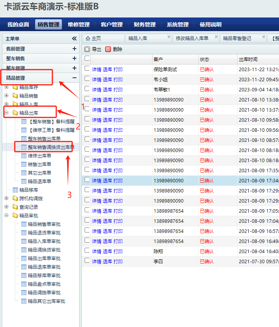Click the export (导出) icon in toolbar
Viewport: 279px width, 327px height.
(x=87, y=49)
